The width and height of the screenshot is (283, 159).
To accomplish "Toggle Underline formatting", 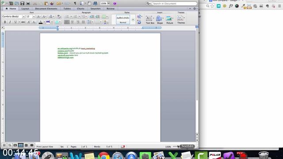I will pos(15,22).
